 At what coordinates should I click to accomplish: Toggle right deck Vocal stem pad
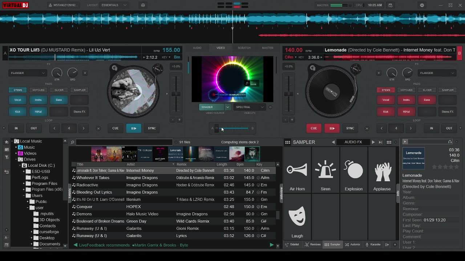pos(386,100)
